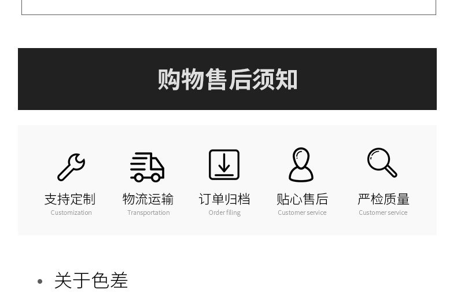The image size is (457, 304).
Task: Select the 物流运输 label
Action: [x=148, y=199]
